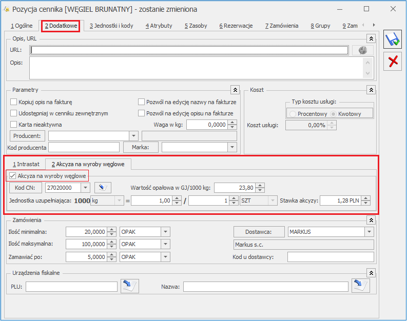Collapse the Opis, URL section

371,38
